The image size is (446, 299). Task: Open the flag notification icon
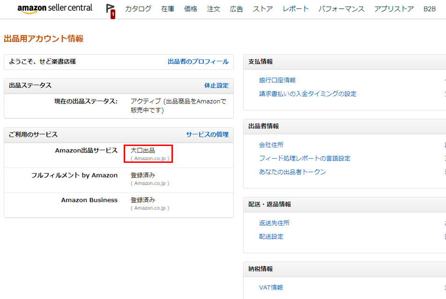click(111, 11)
